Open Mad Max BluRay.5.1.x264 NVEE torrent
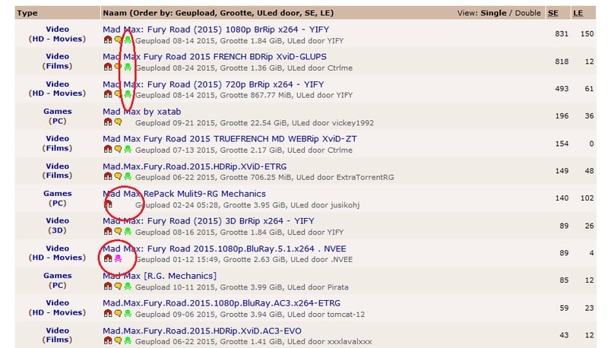This screenshot has height=348, width=614. point(224,248)
